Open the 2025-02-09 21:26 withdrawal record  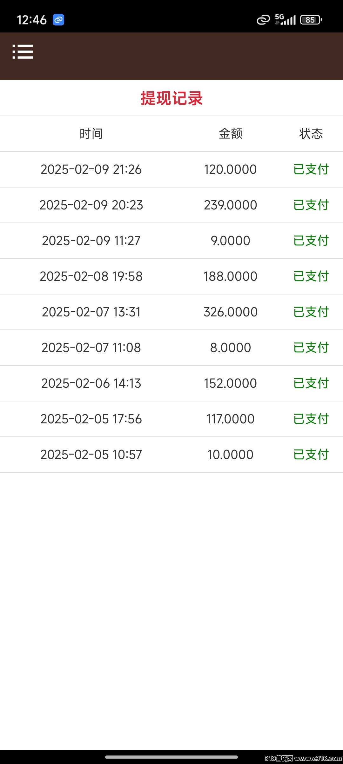point(171,169)
